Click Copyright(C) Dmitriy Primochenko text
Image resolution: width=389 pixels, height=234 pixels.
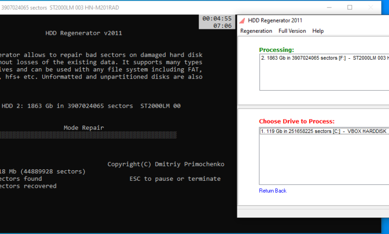[166, 164]
